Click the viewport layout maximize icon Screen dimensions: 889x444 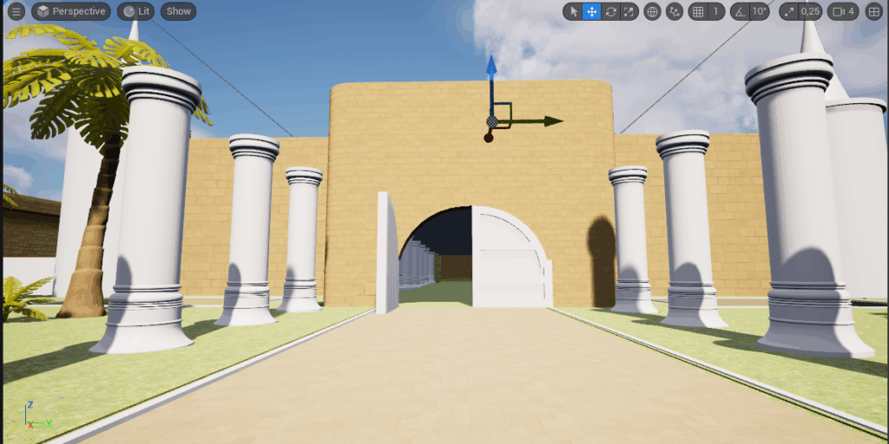pyautogui.click(x=873, y=11)
